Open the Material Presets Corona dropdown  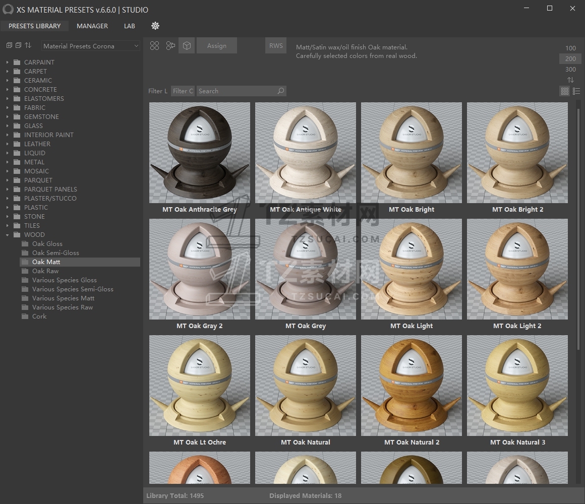coord(91,46)
